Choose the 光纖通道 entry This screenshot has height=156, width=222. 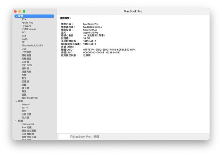pos(26,59)
